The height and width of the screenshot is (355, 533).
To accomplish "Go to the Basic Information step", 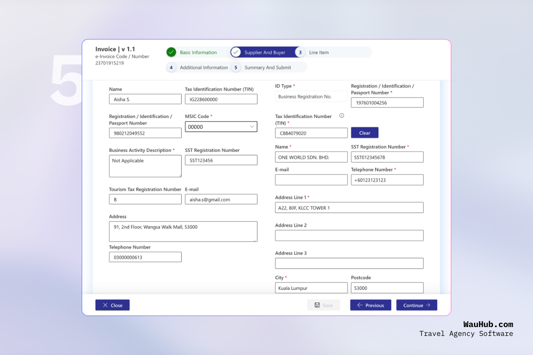I will coord(198,52).
